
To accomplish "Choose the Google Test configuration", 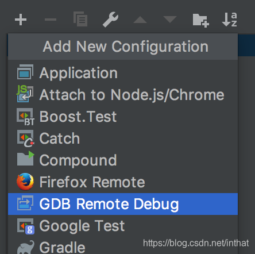I will 123,226.
